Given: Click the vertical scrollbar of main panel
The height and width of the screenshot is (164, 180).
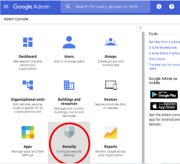Looking at the screenshot, I should coord(143,97).
